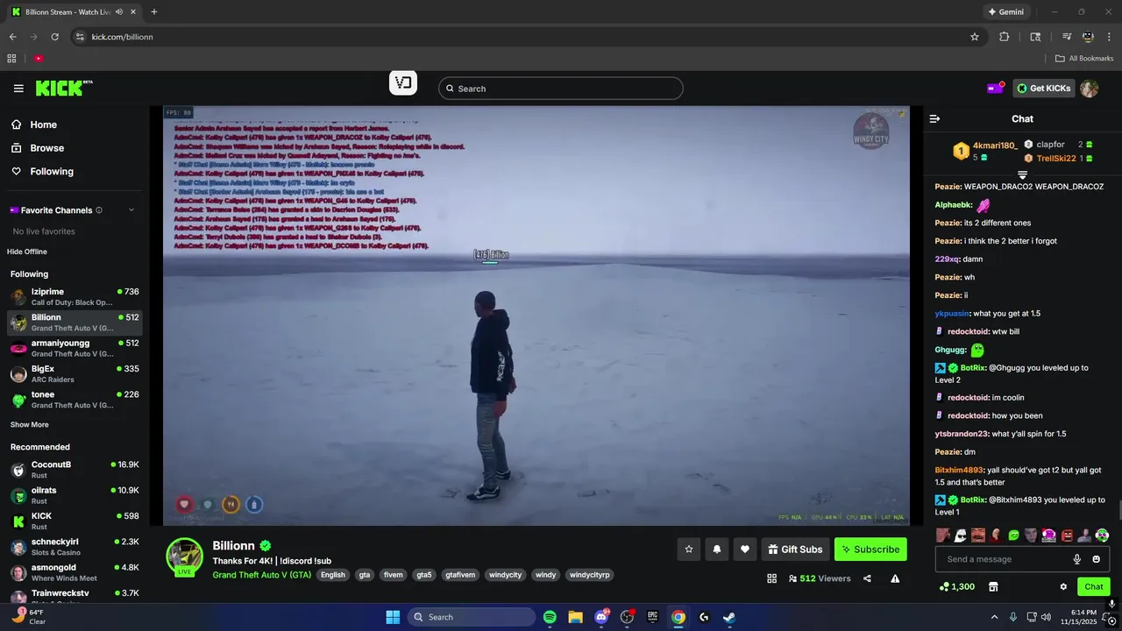Image resolution: width=1122 pixels, height=631 pixels.
Task: Click the Get KICKs button
Action: point(1043,88)
